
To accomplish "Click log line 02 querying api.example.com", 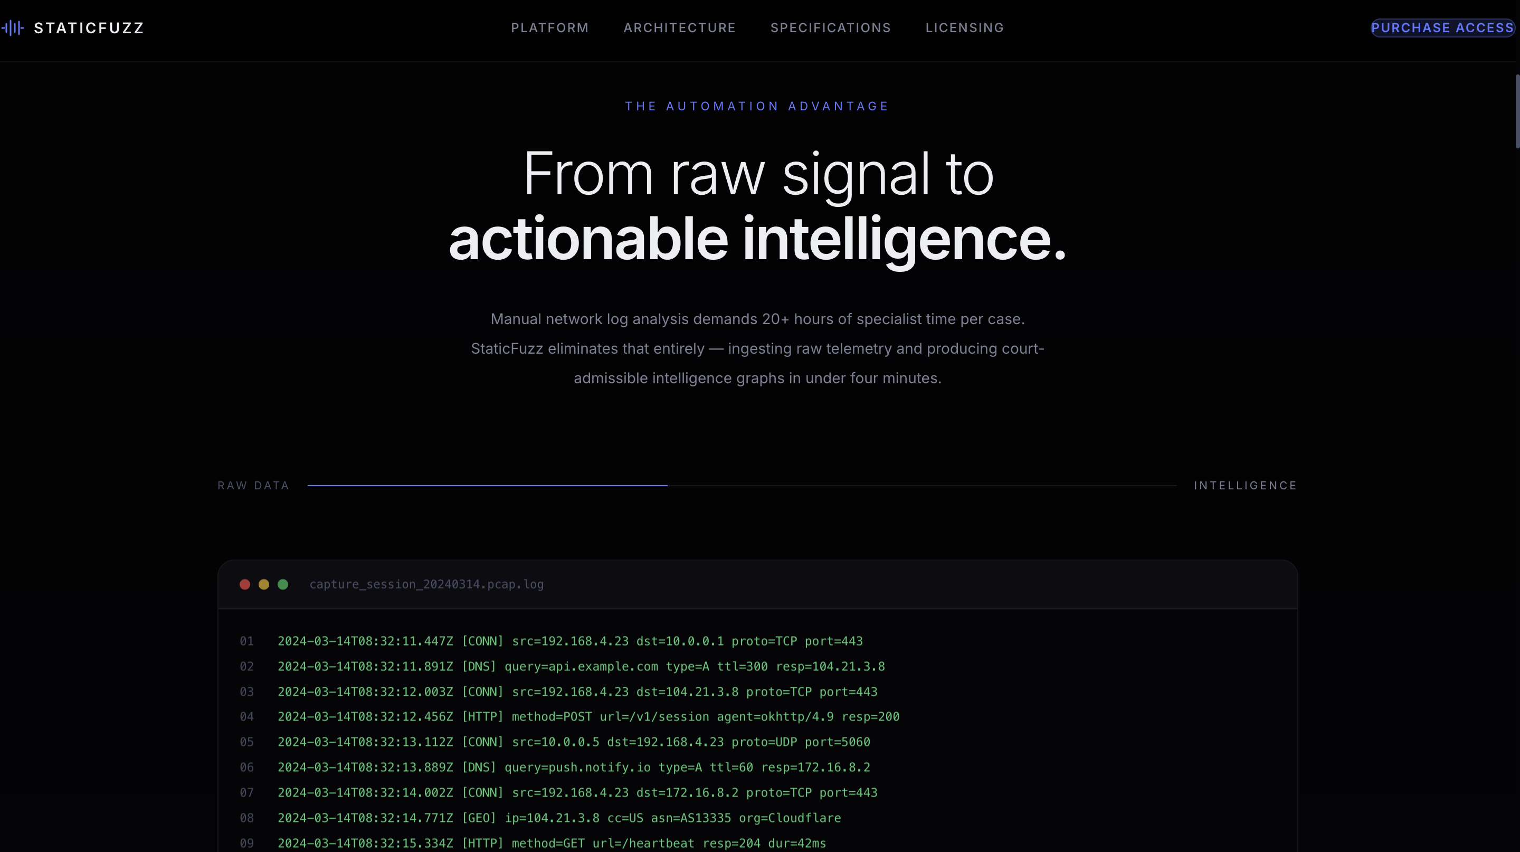I will coord(581,667).
